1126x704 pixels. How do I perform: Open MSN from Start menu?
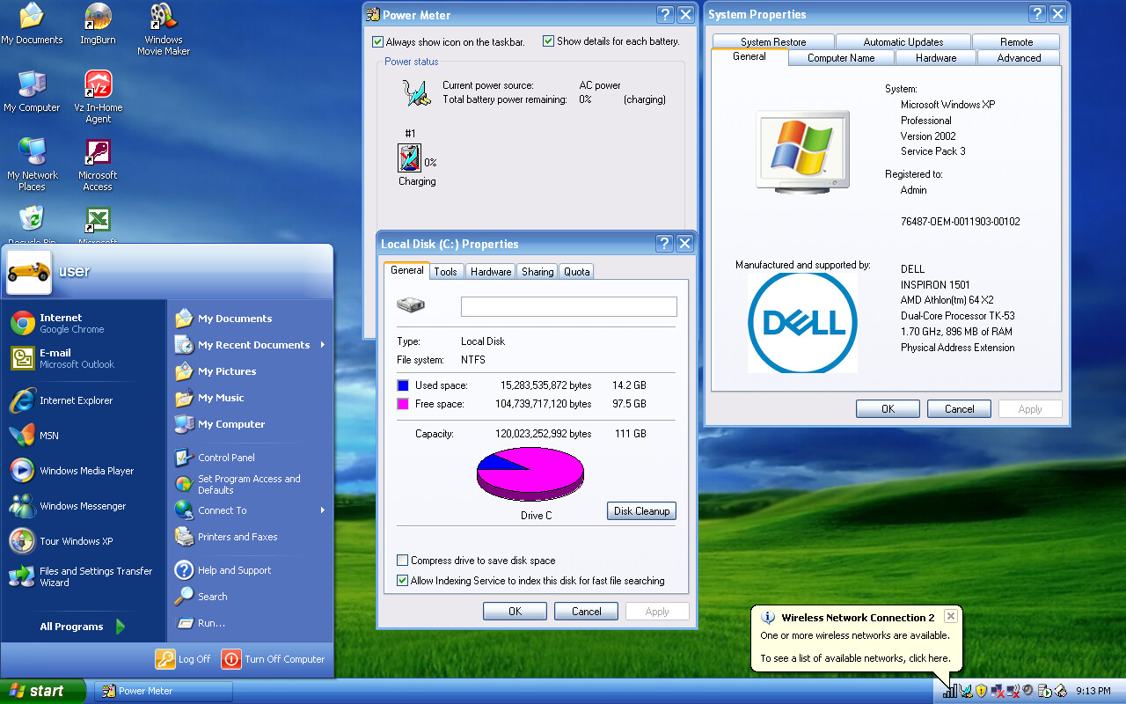[84, 436]
